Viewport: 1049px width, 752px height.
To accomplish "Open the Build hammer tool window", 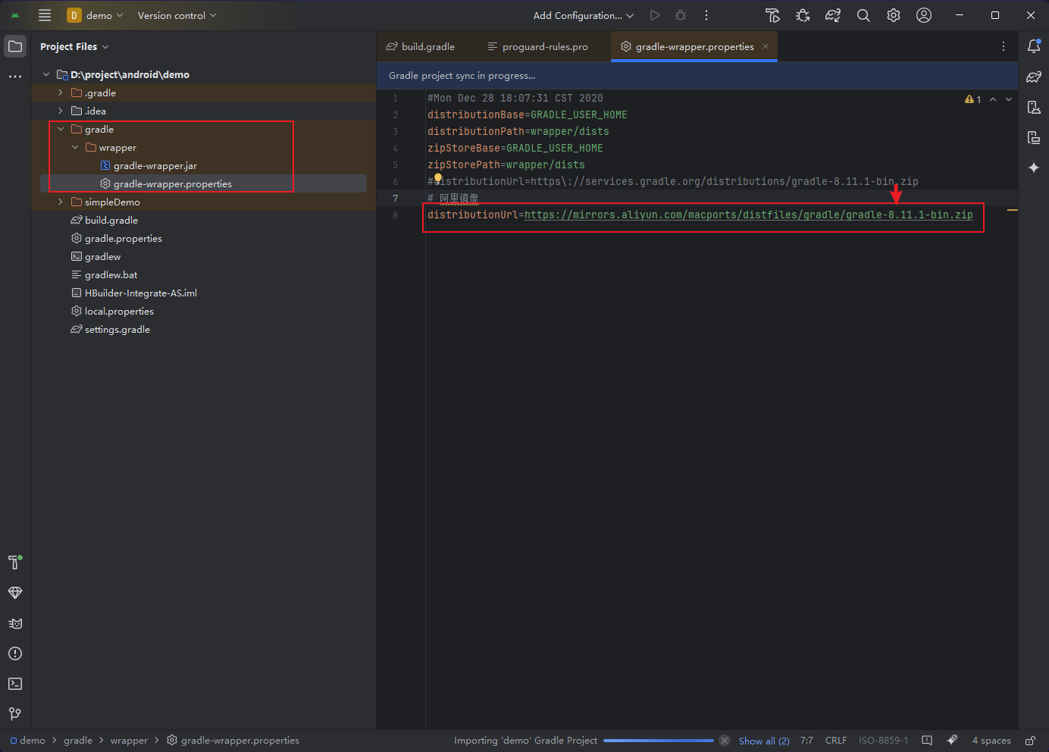I will coord(15,562).
